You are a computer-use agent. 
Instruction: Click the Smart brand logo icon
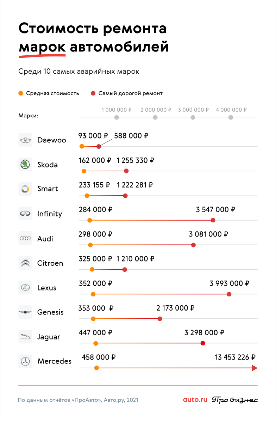click(25, 189)
